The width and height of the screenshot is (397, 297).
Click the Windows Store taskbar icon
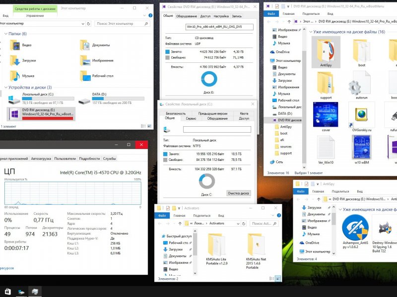pos(7,292)
